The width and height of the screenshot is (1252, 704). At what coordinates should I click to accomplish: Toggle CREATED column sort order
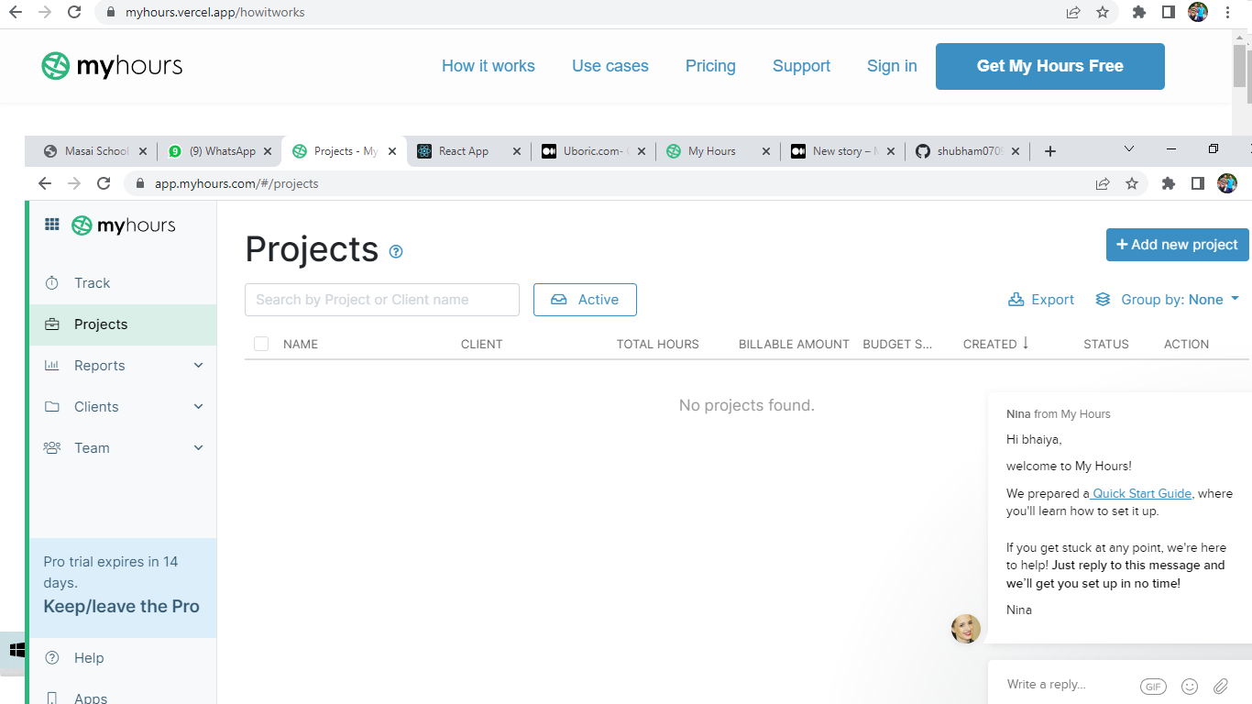[x=995, y=343]
